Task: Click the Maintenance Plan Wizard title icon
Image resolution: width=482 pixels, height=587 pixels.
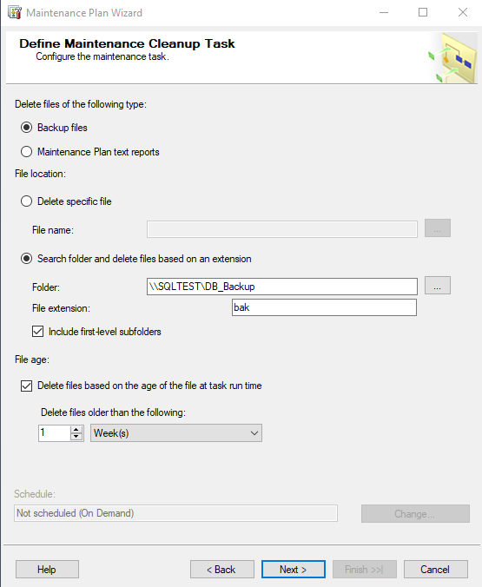Action: 15,12
